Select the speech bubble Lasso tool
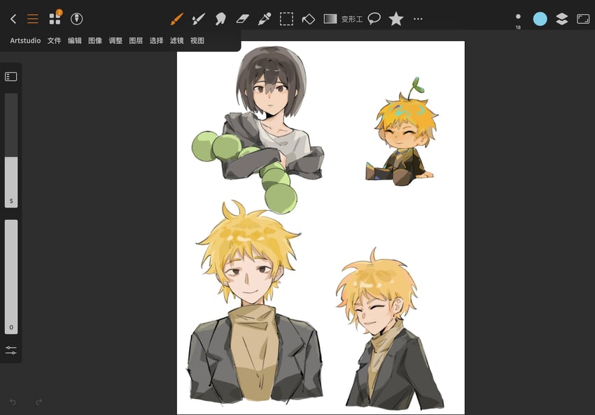 tap(374, 19)
